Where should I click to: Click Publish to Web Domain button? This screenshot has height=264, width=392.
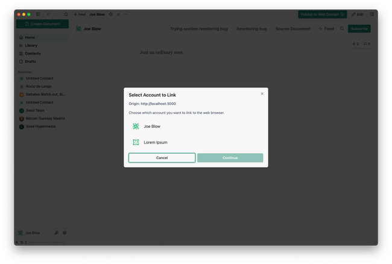322,14
